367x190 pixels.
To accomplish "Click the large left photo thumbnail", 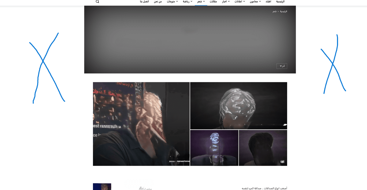I will [141, 124].
